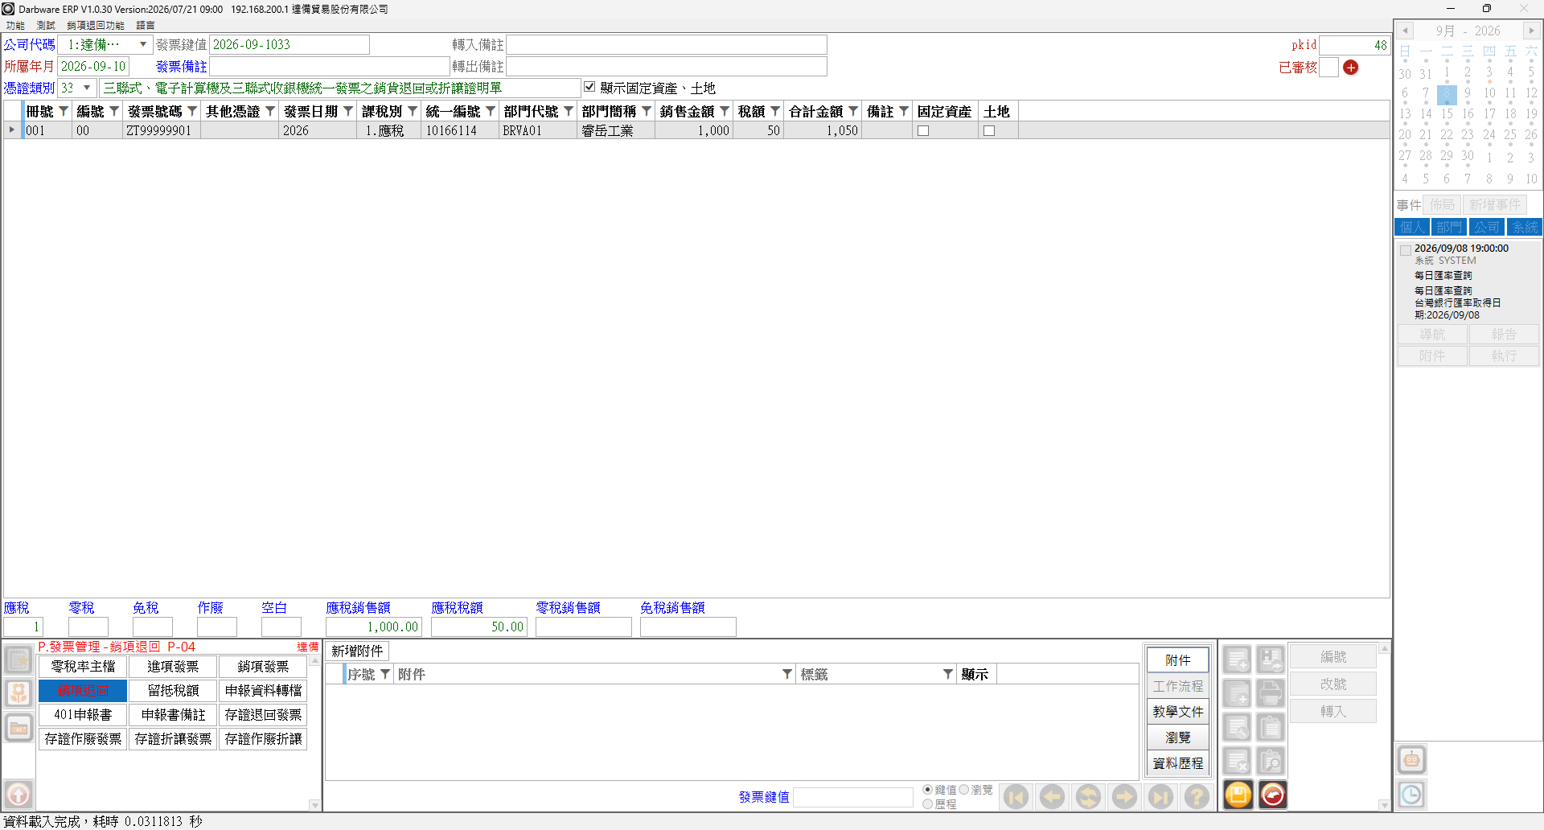Open the 401申報書 module button
Screen dimensions: 1544x830
[83, 714]
